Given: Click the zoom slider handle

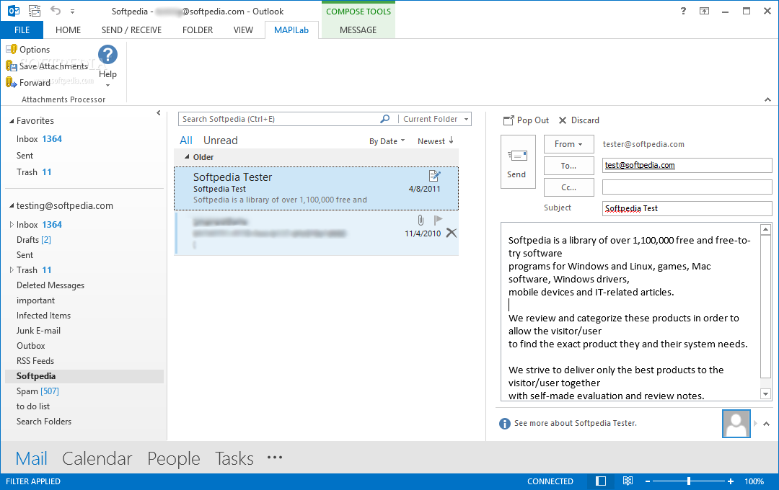Looking at the screenshot, I should pos(689,481).
